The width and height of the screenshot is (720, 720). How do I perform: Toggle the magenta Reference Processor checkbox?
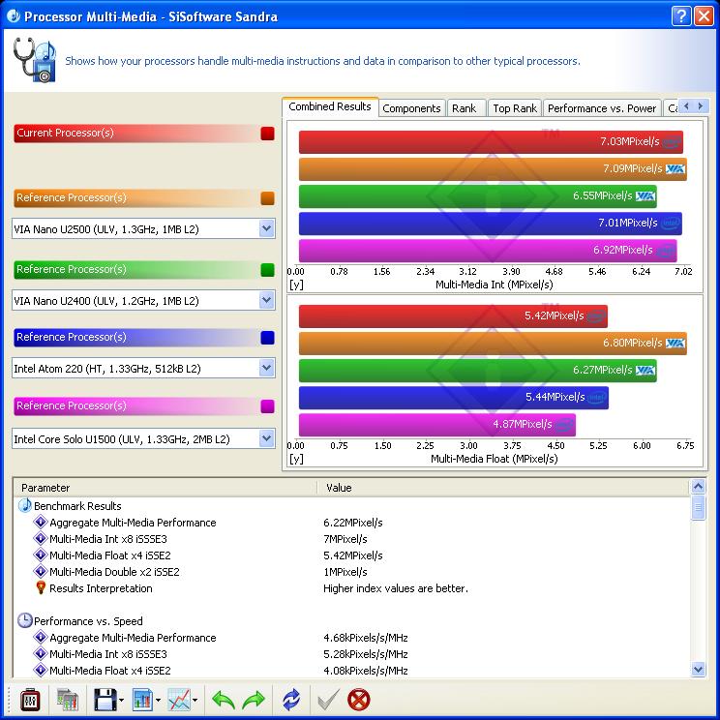pyautogui.click(x=267, y=406)
